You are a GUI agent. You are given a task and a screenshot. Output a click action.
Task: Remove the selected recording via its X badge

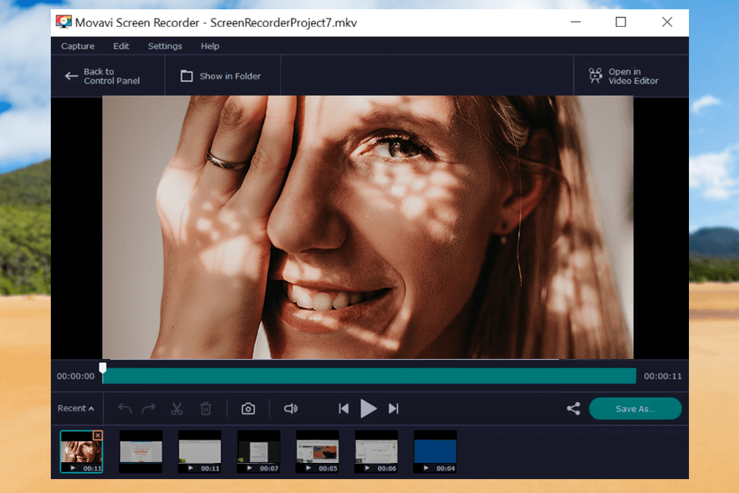(x=98, y=434)
